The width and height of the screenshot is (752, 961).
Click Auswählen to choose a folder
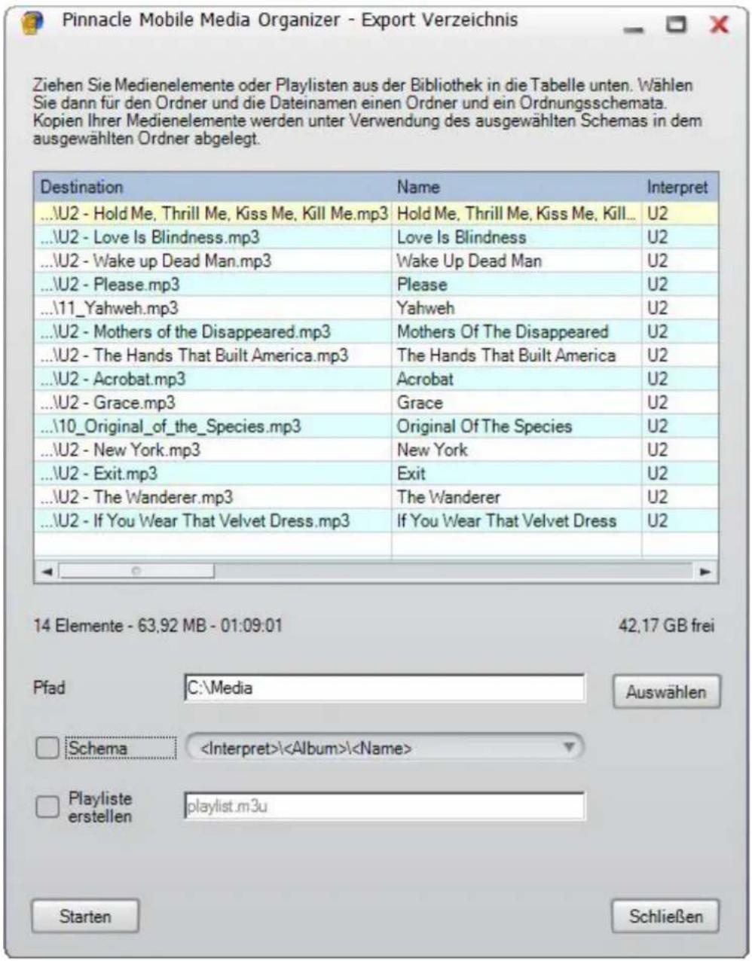point(666,692)
